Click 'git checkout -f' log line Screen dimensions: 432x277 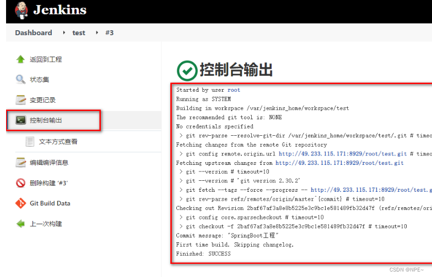tap(293, 226)
